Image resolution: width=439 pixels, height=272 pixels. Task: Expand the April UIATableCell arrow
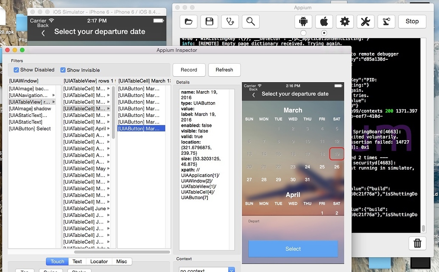pos(108,129)
